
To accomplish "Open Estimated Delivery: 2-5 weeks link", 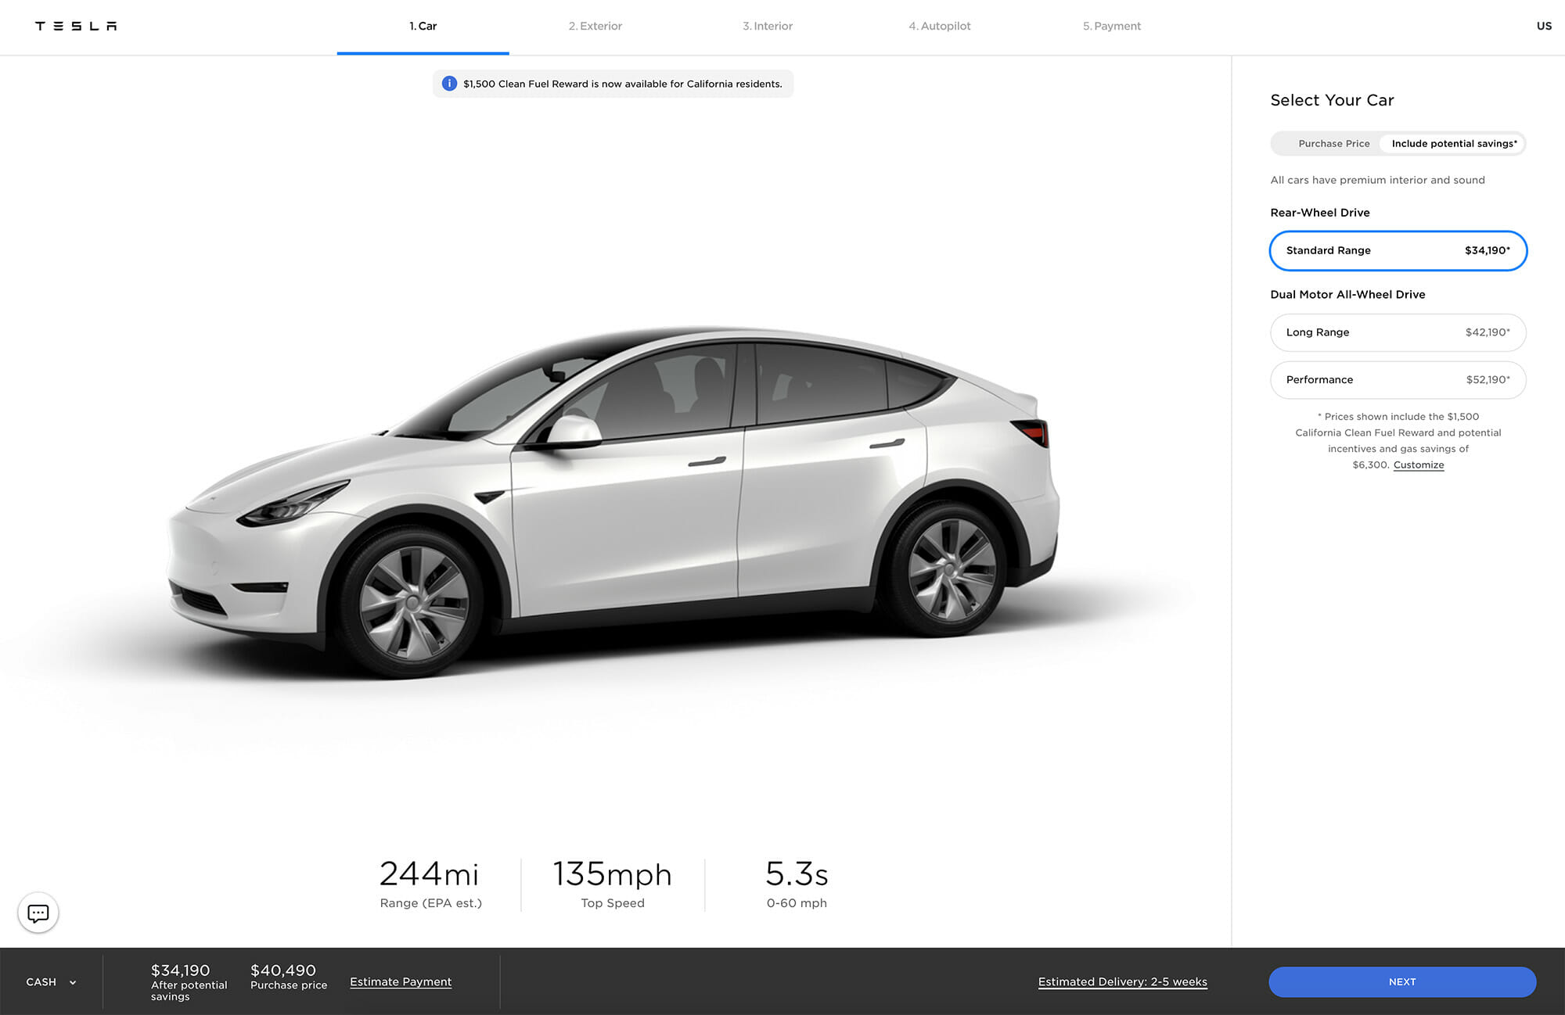I will point(1122,982).
